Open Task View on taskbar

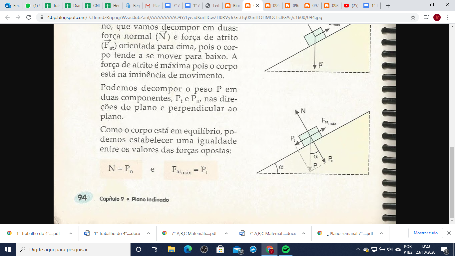pyautogui.click(x=155, y=249)
